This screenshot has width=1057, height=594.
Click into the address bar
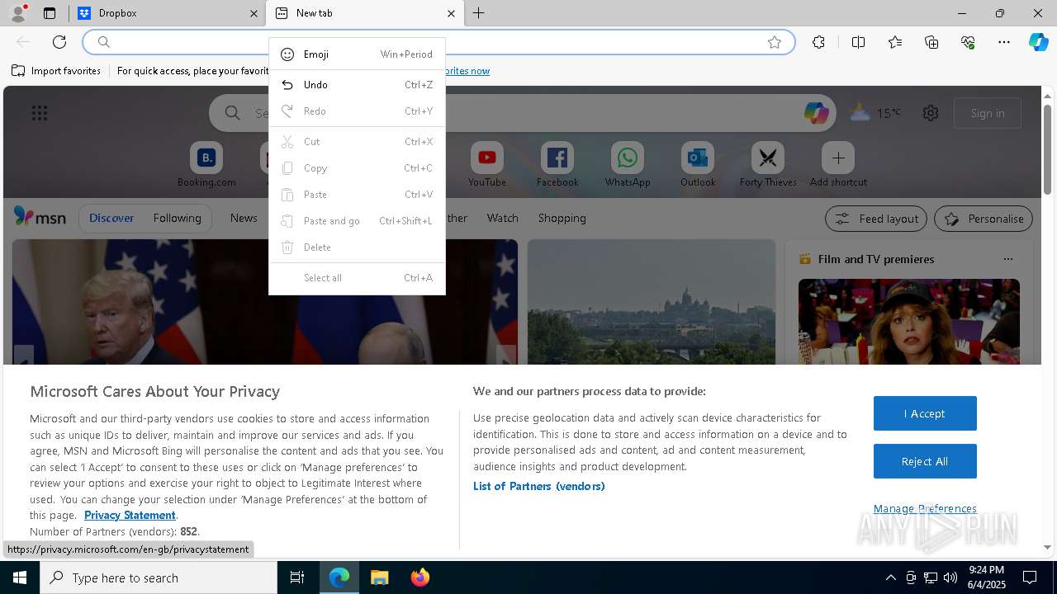pyautogui.click(x=438, y=42)
